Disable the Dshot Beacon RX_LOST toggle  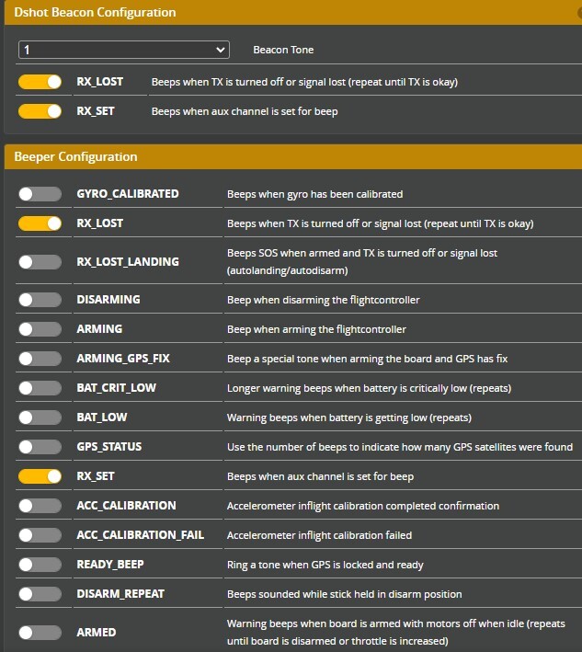click(40, 82)
